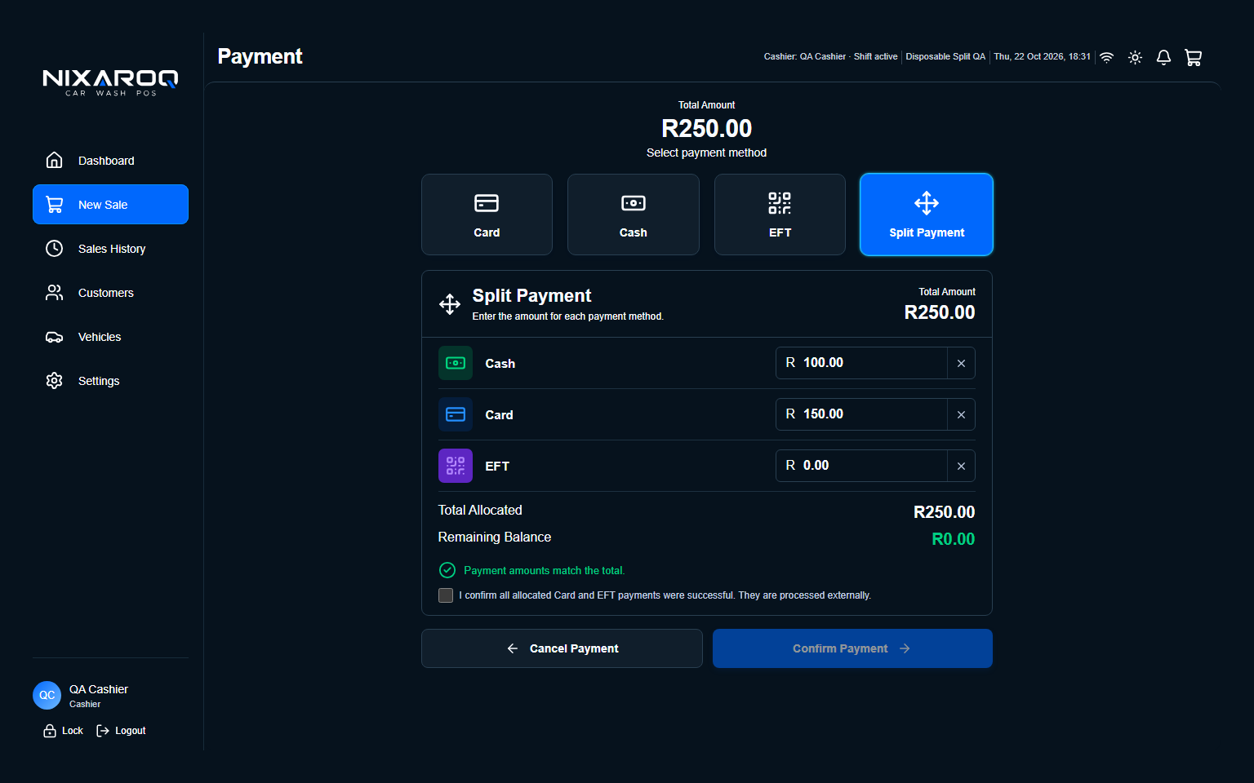1254x783 pixels.
Task: Select the Split Payment method
Action: (927, 215)
